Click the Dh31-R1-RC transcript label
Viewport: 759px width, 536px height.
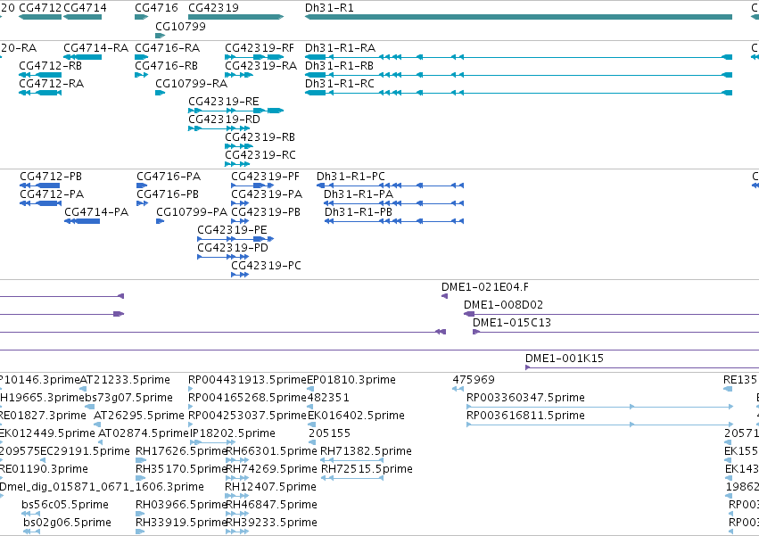340,84
